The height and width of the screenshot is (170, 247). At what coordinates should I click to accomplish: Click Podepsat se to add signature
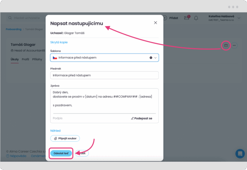pos(141,118)
